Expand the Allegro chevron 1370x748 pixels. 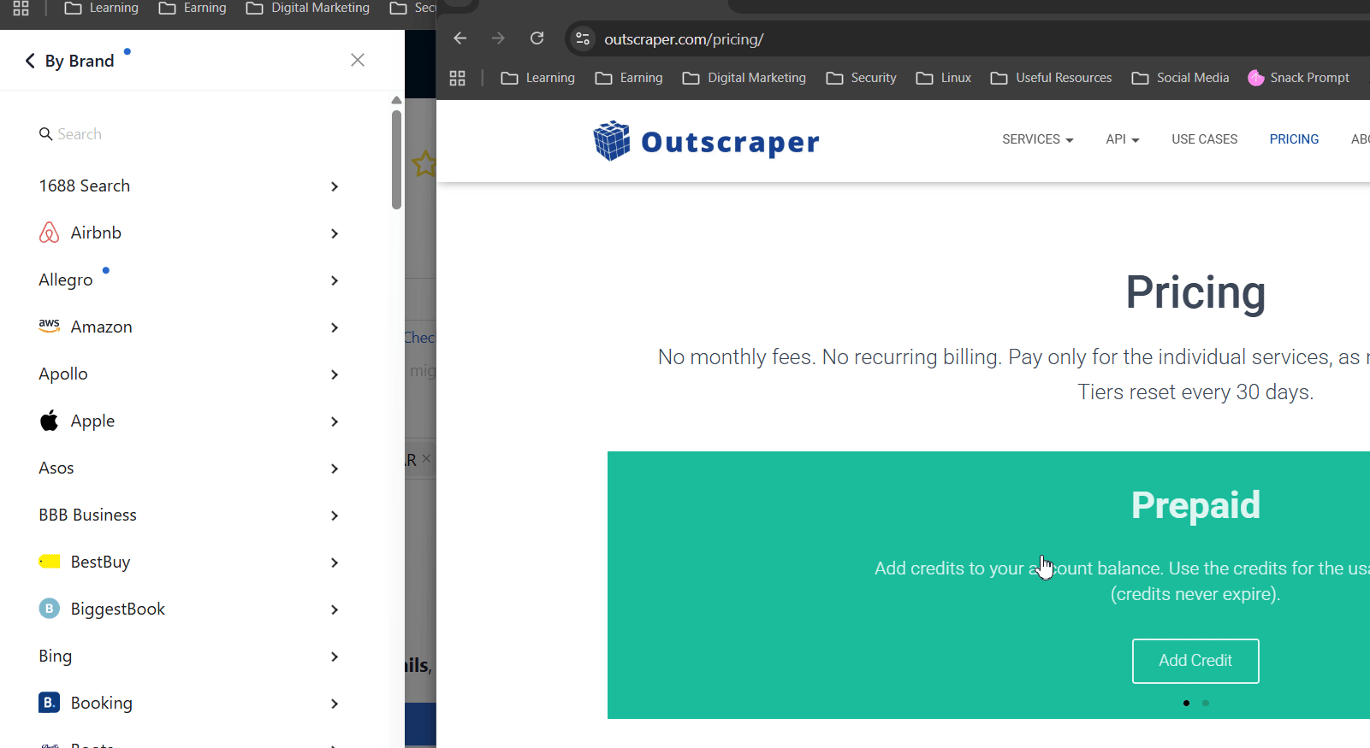tap(335, 280)
